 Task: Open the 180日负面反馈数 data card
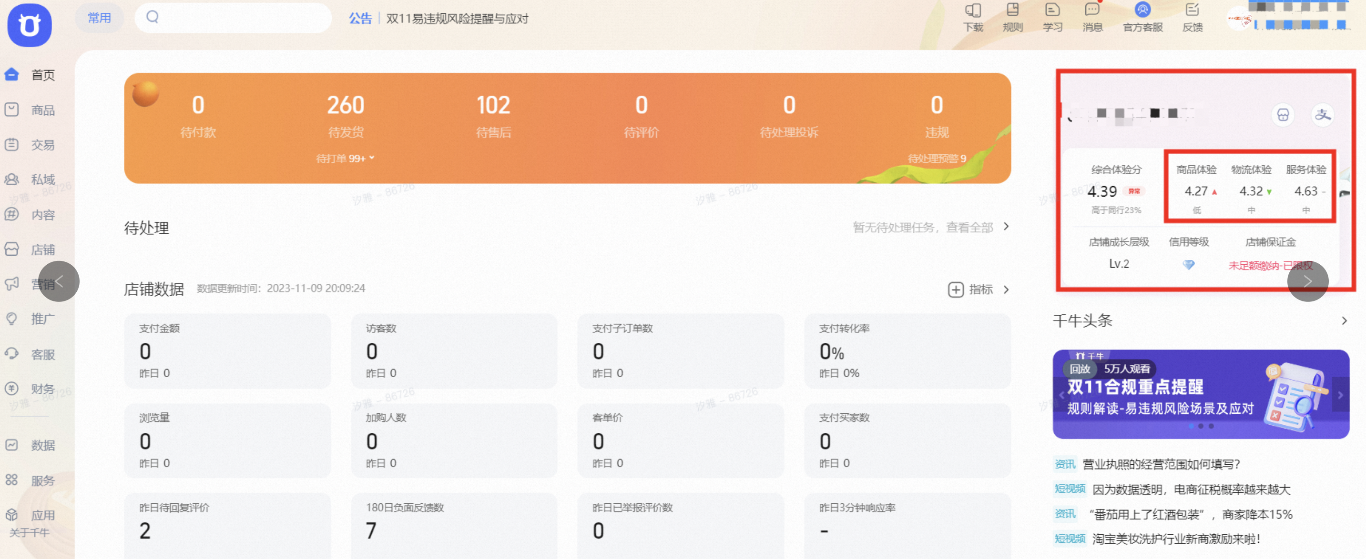(x=454, y=526)
